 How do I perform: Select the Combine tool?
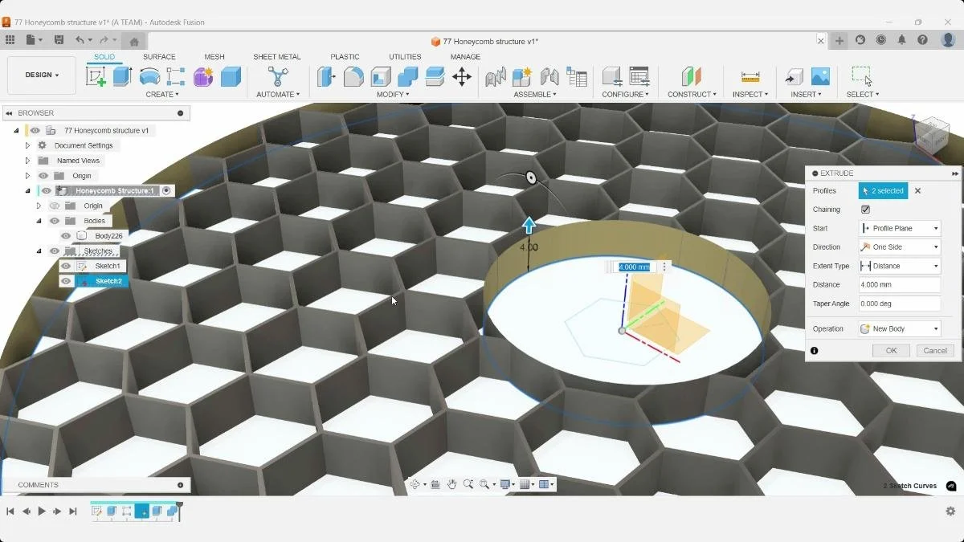point(408,76)
